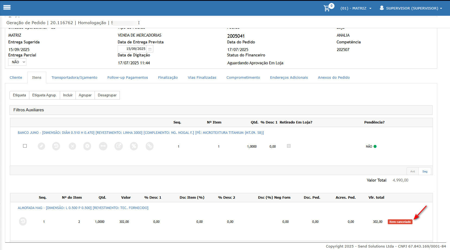Go to previous page with Ant
Viewport: 450px width, 250px height.
tap(412, 171)
